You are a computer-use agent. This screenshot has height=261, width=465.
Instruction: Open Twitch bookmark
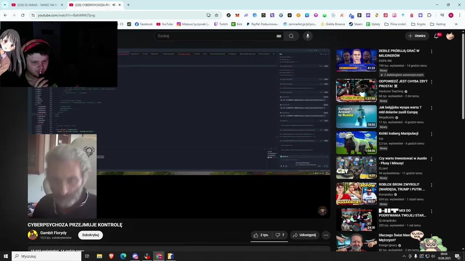[x=221, y=24]
